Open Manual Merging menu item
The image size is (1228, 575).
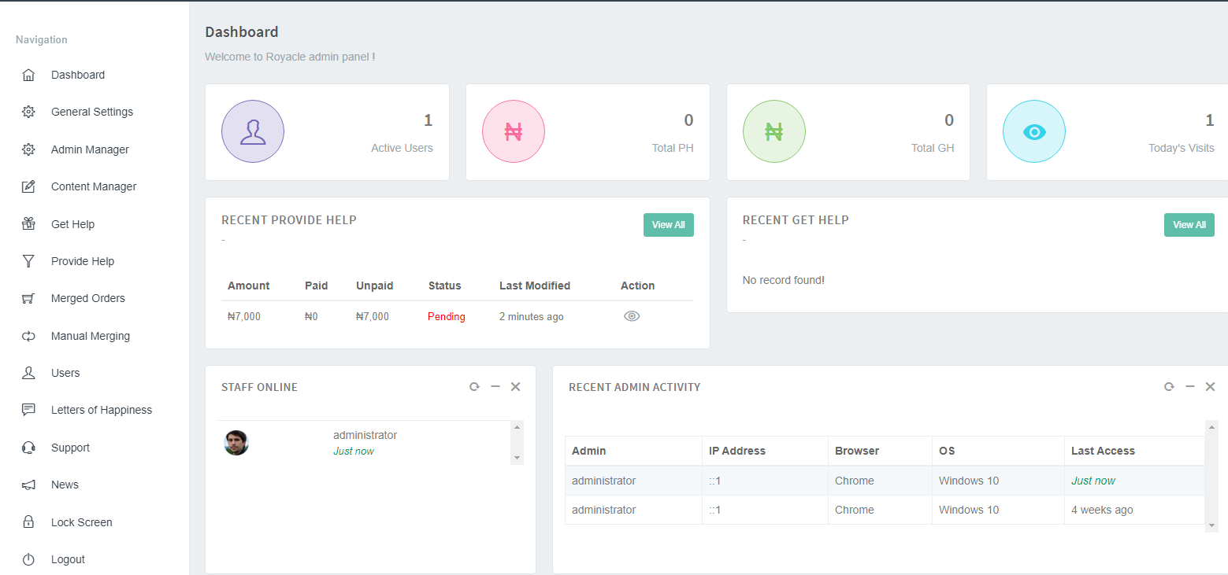[90, 336]
